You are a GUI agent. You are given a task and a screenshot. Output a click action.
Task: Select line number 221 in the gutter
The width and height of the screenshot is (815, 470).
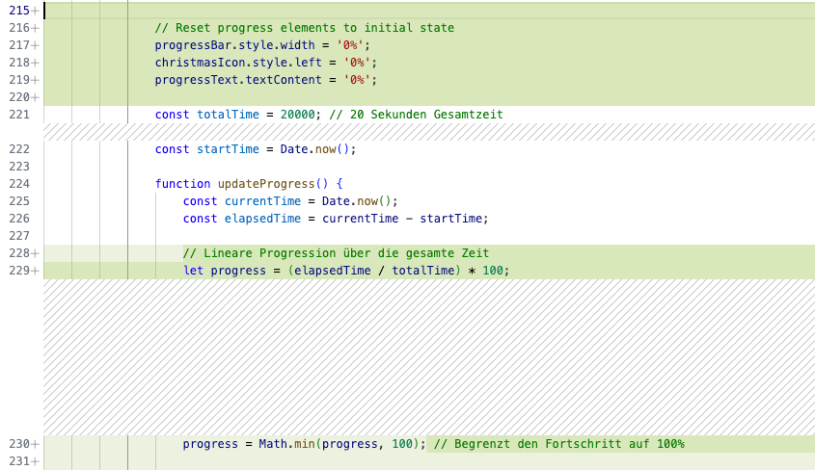click(19, 115)
